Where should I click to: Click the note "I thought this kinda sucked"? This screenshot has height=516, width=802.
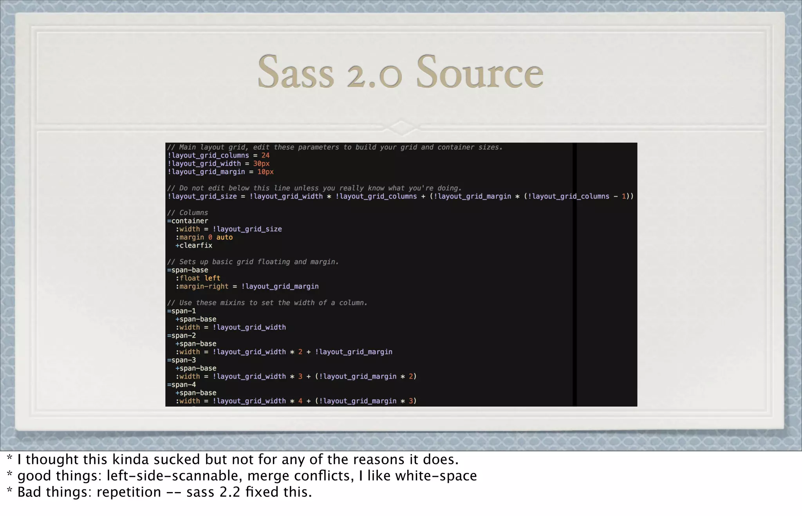pyautogui.click(x=233, y=459)
